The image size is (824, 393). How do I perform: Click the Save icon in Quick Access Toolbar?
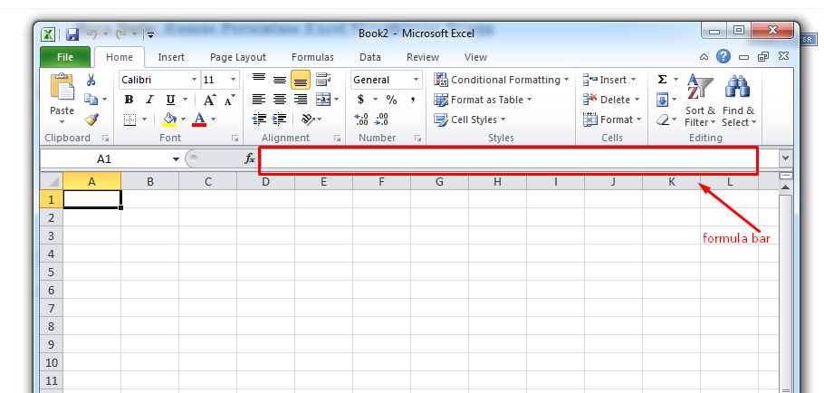(x=72, y=34)
